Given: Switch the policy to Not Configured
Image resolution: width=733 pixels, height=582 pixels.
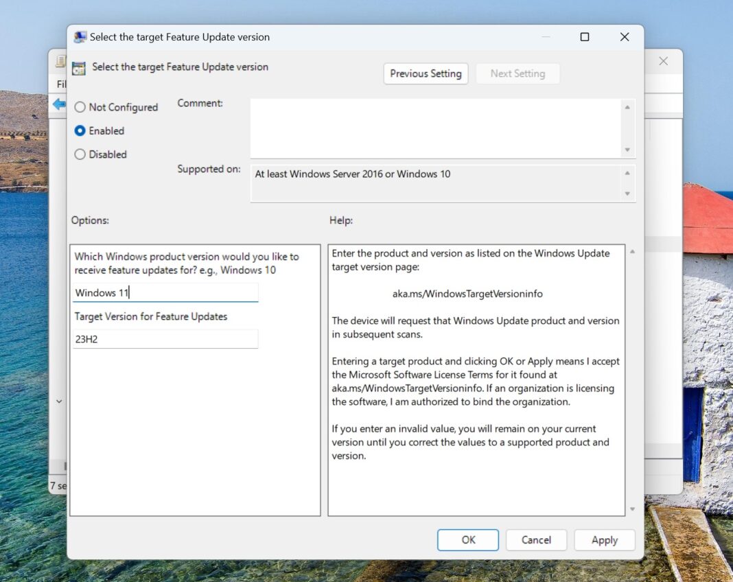Looking at the screenshot, I should tap(80, 107).
